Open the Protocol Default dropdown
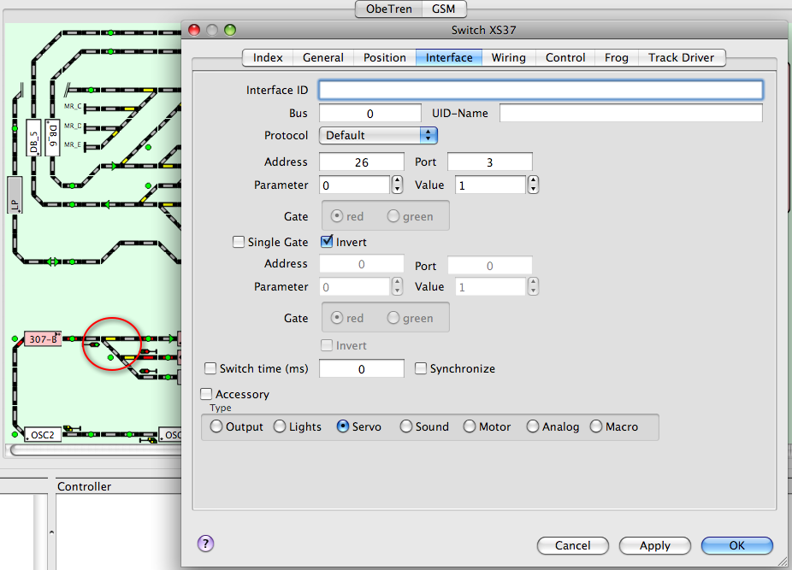 point(378,135)
